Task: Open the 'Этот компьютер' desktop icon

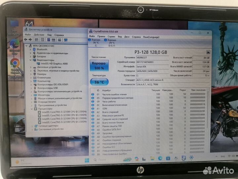Action: (x=14, y=28)
